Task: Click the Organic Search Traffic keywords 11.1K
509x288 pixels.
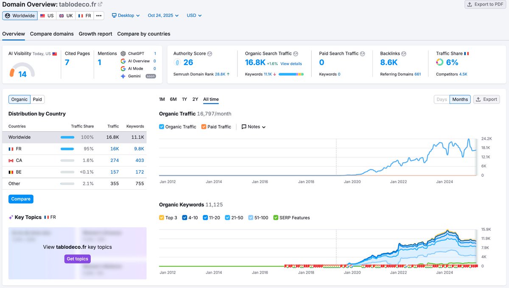Action: (268, 74)
